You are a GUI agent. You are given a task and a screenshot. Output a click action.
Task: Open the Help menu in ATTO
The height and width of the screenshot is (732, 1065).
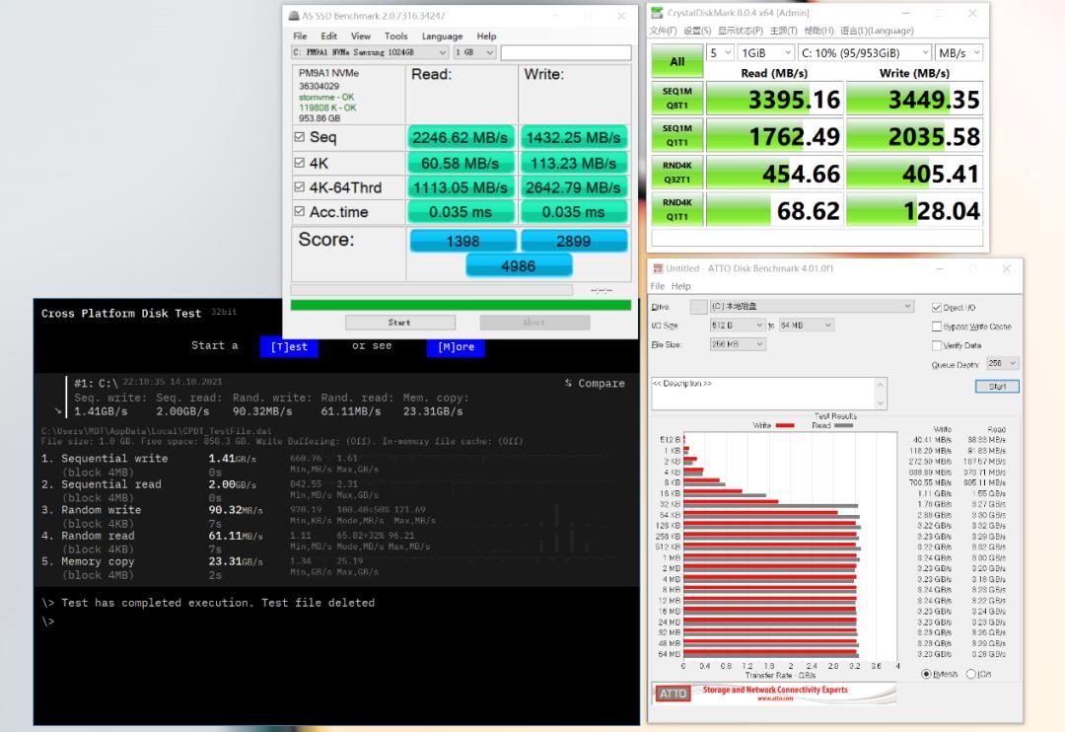pos(681,286)
